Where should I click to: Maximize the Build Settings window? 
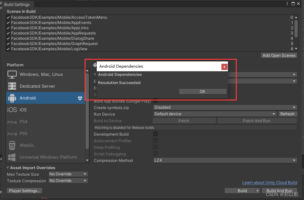[293, 4]
